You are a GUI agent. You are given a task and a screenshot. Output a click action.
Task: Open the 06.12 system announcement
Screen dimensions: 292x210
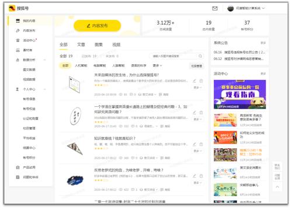[x=239, y=58]
